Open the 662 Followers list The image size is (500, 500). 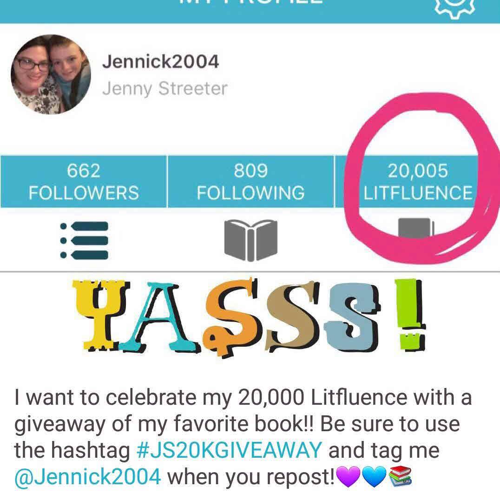point(84,181)
